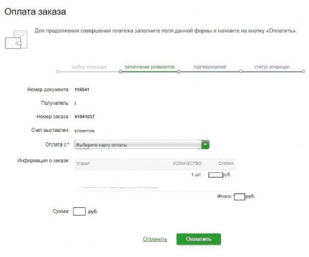Viewport: 309px width, 257px height.
Task: Click the КОЛИЧЕСТВО column header
Action: pos(187,164)
